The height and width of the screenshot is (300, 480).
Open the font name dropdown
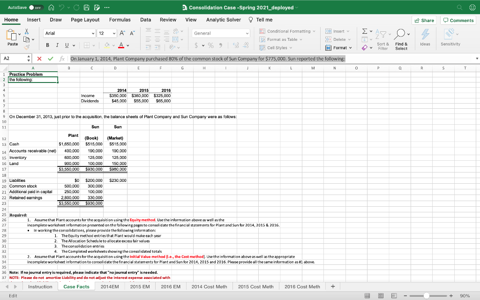click(93, 33)
